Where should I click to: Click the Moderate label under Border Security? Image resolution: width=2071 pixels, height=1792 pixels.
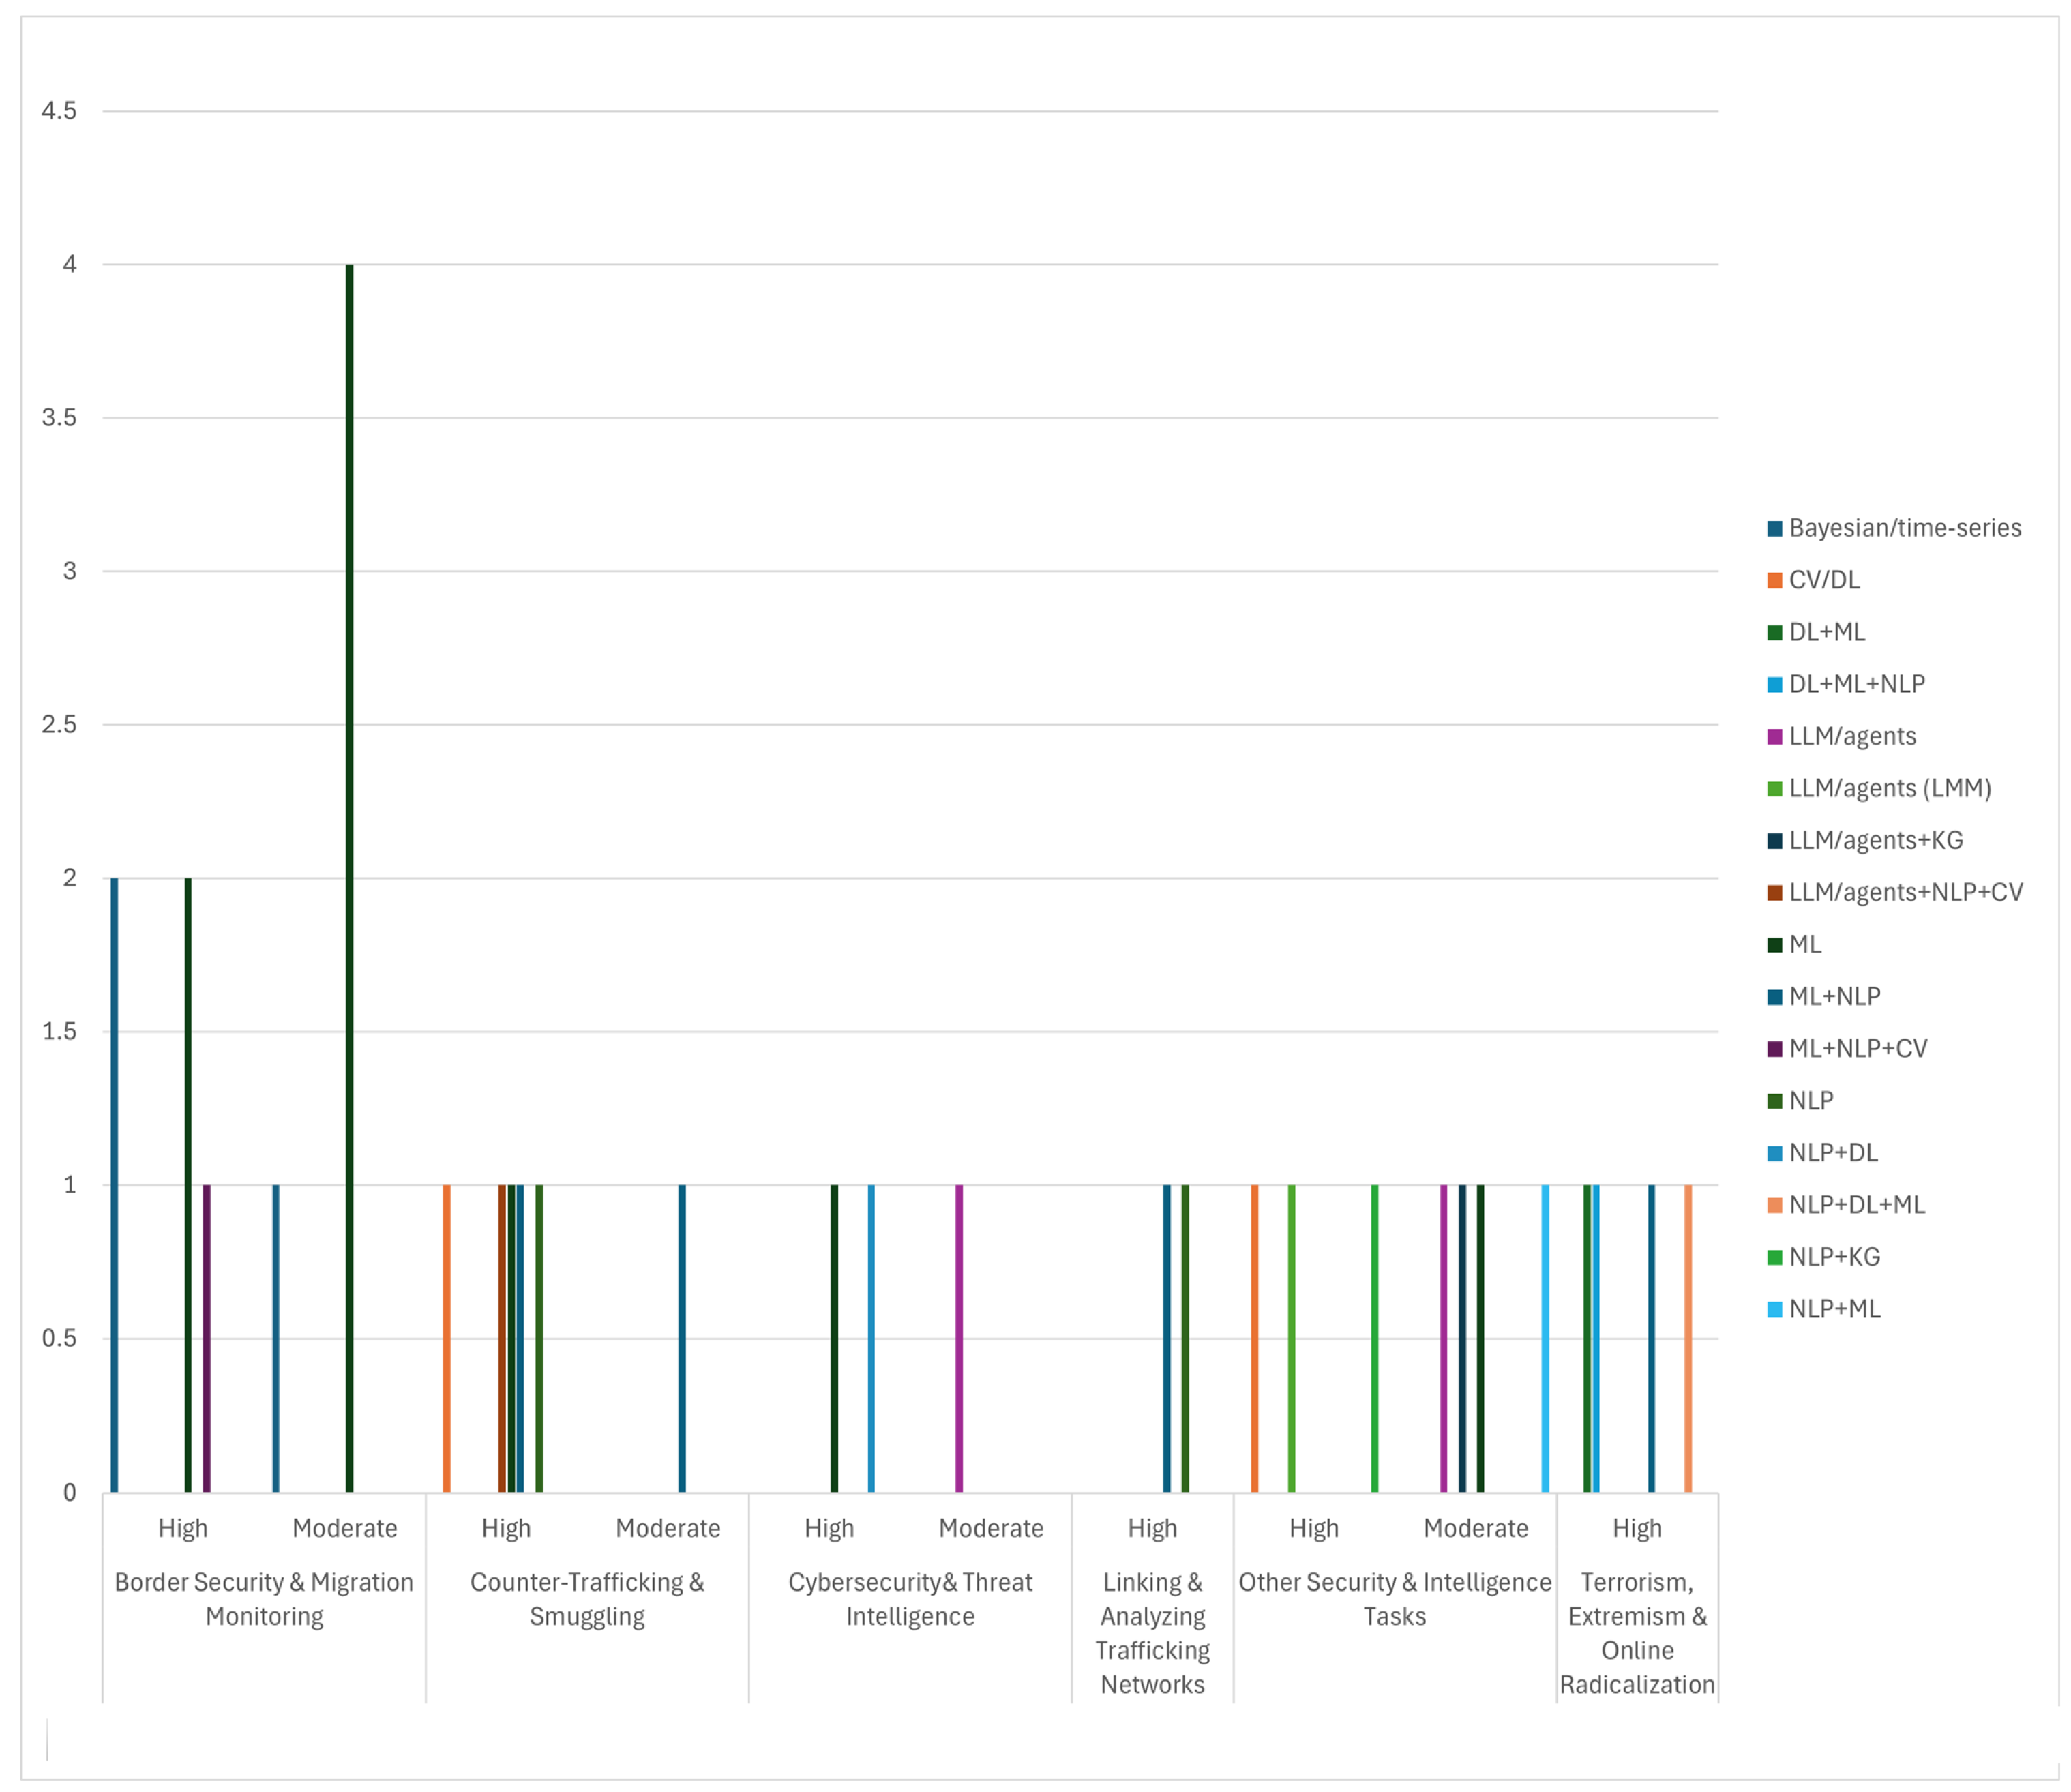pos(345,1528)
